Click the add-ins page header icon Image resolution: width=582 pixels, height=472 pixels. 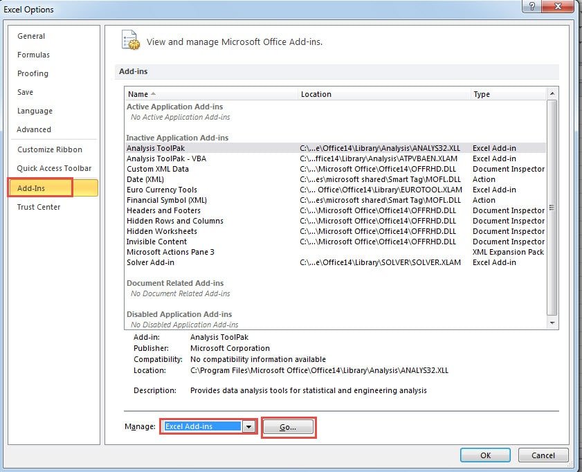tap(131, 40)
